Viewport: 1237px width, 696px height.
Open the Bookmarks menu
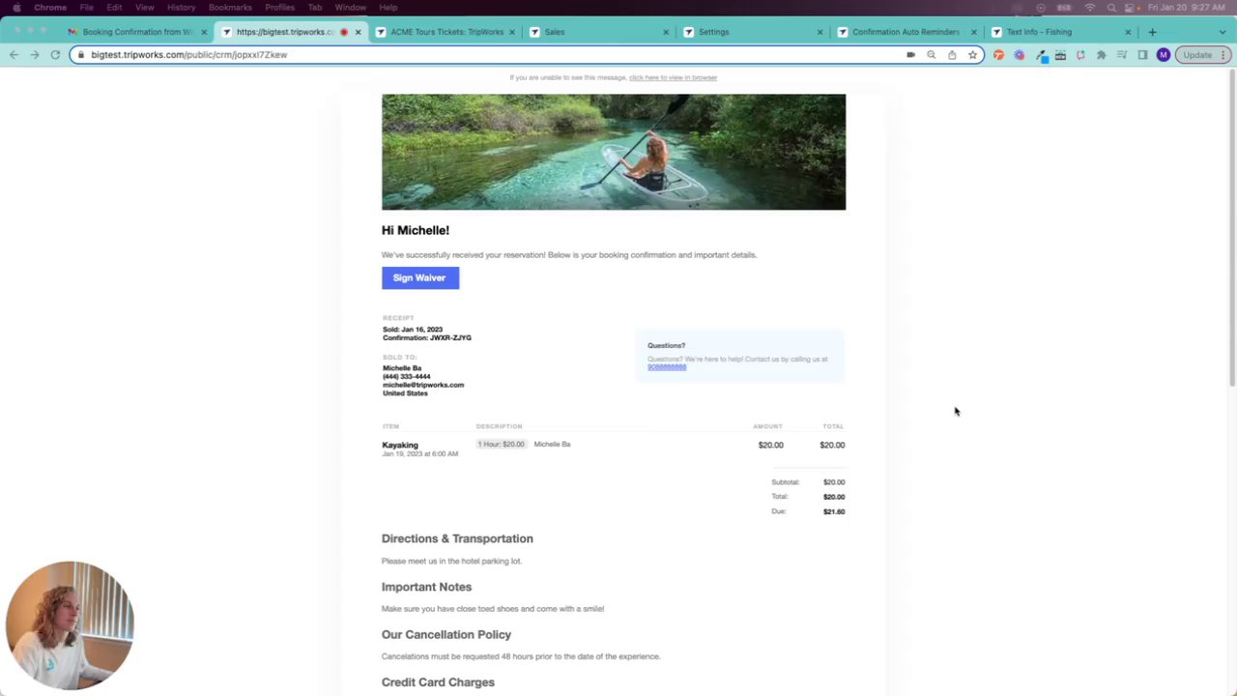point(230,8)
